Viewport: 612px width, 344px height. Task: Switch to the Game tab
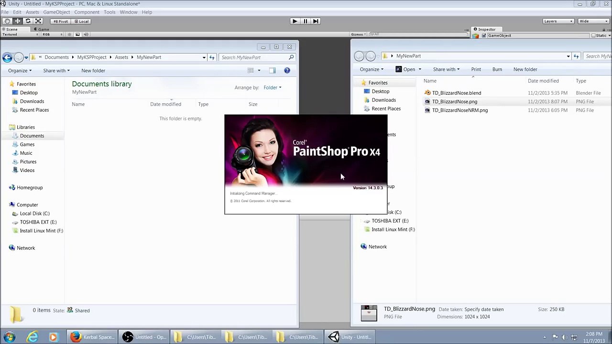pyautogui.click(x=42, y=29)
